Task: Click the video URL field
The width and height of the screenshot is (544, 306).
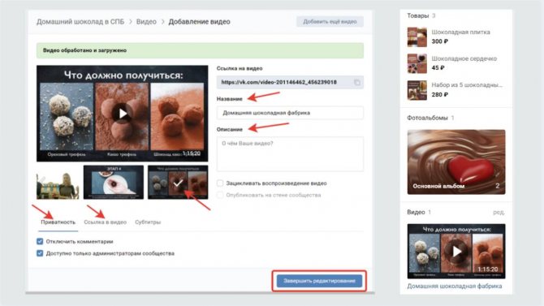Action: click(x=290, y=83)
